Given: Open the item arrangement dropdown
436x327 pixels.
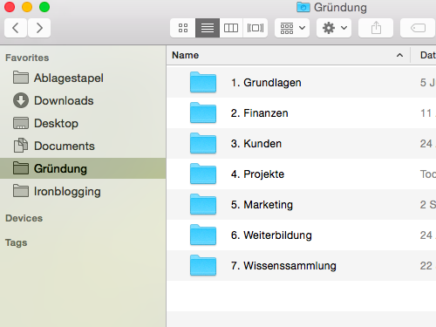Looking at the screenshot, I should tap(292, 28).
